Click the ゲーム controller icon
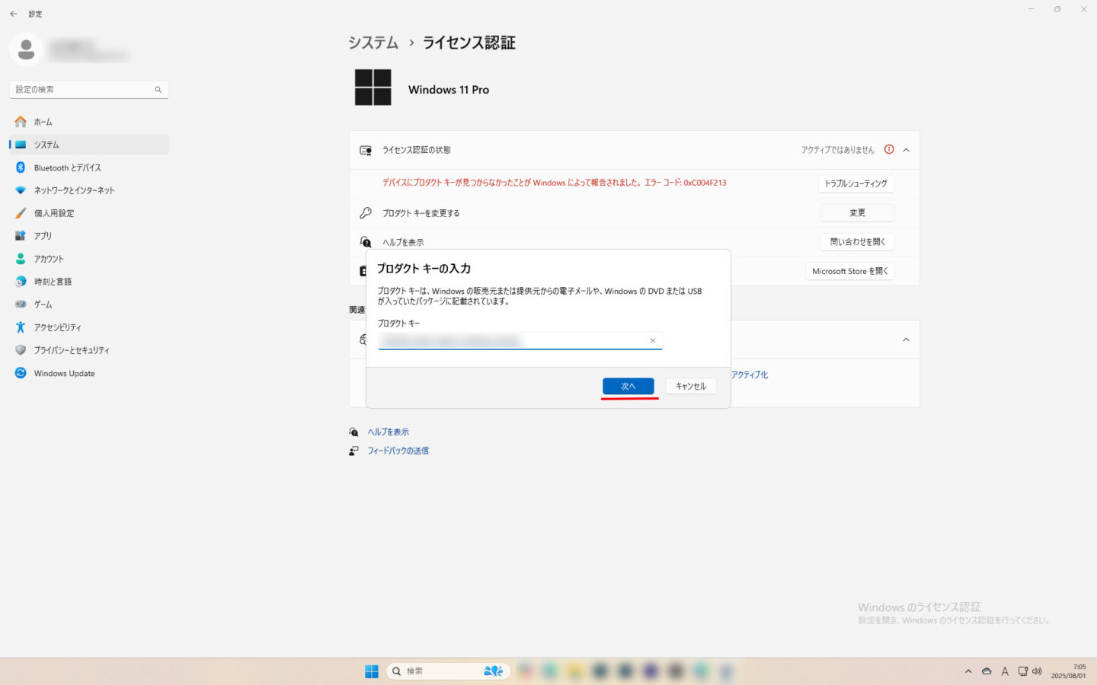Image resolution: width=1097 pixels, height=685 pixels. tap(21, 304)
